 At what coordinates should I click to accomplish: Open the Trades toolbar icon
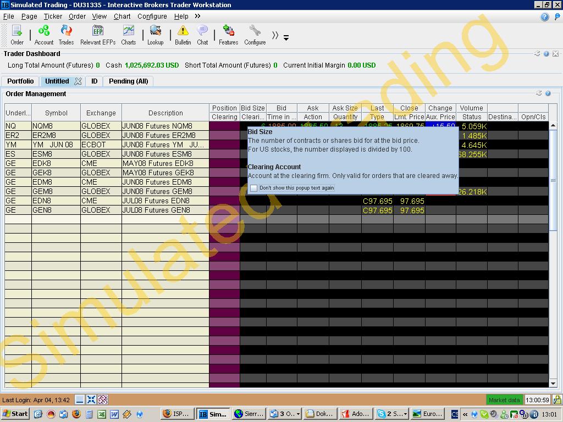(66, 35)
